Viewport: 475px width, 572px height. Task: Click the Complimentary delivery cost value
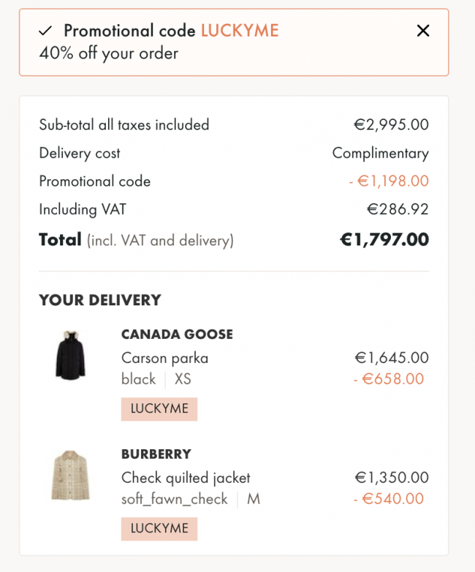(381, 153)
